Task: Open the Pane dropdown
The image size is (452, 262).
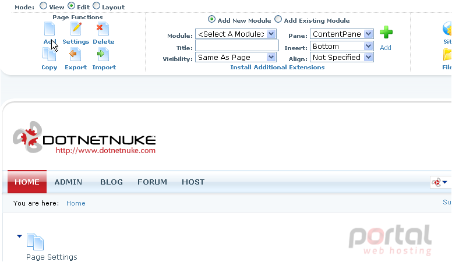Action: pos(342,34)
